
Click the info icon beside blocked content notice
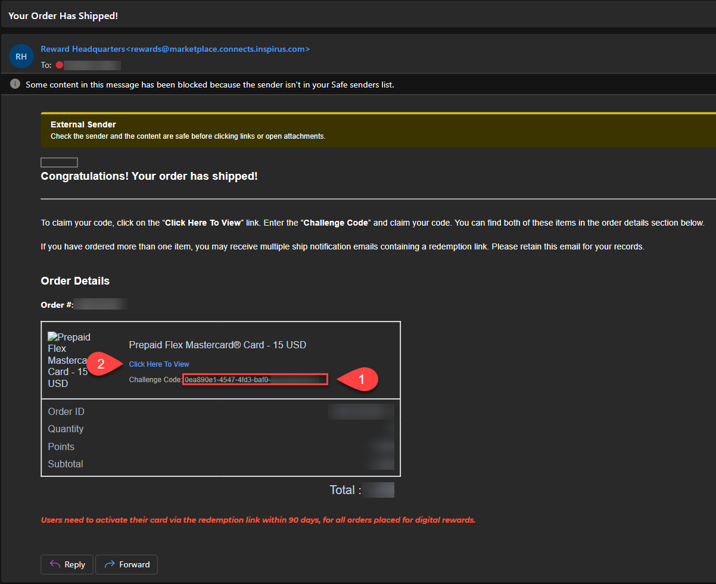point(15,85)
